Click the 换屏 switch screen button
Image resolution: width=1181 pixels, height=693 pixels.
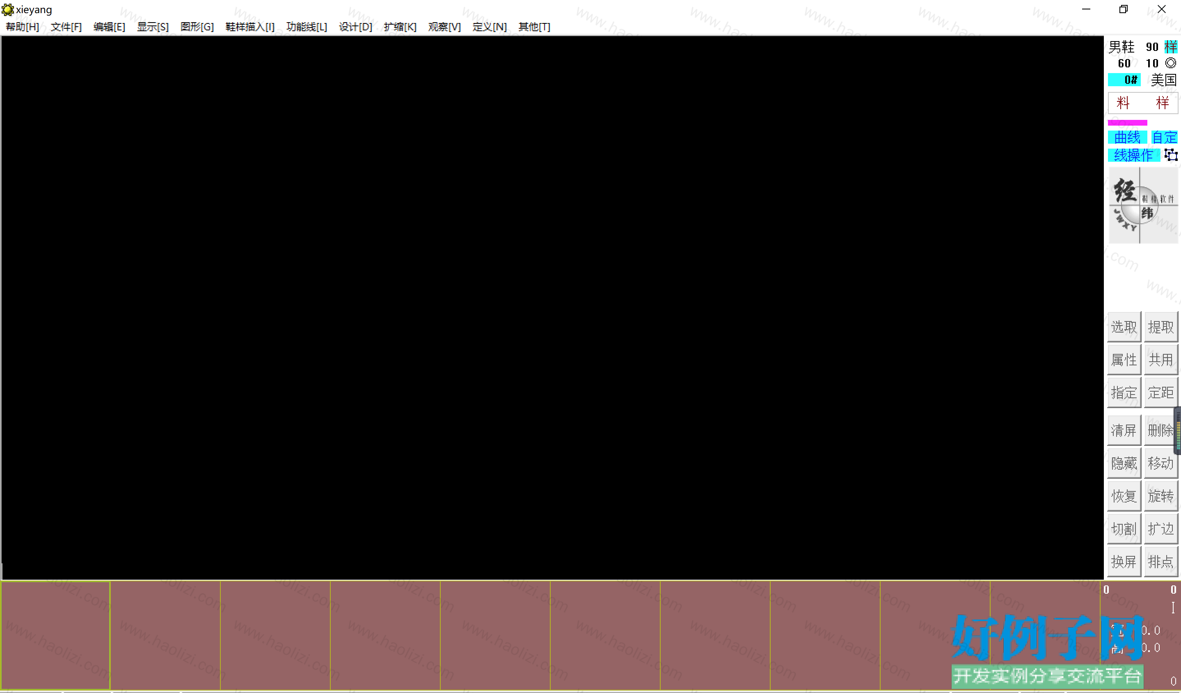tap(1124, 562)
